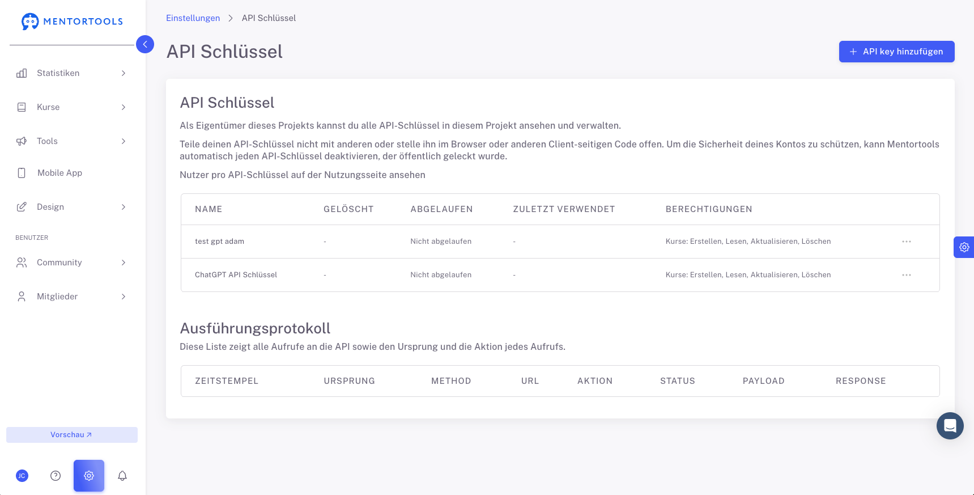Open more options for ChatGPT API Schlüssel
The width and height of the screenshot is (974, 495).
click(x=907, y=275)
